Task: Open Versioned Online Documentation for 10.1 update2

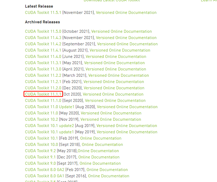Action: pyautogui.click(x=127, y=126)
